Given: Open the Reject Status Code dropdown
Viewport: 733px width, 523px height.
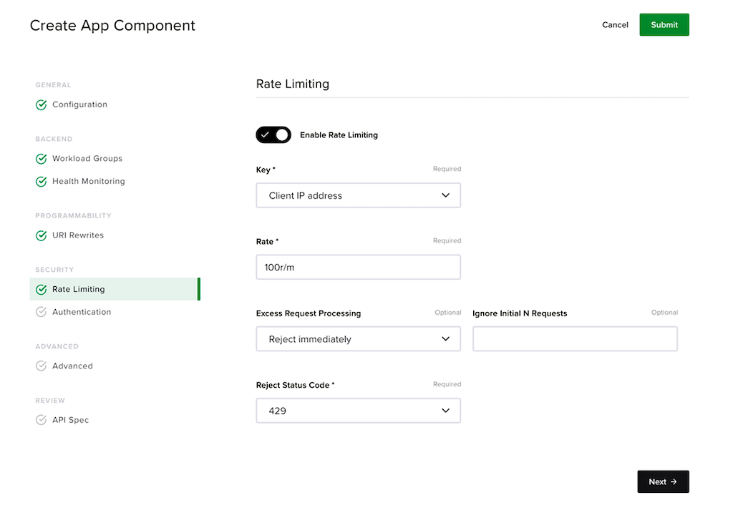Looking at the screenshot, I should tap(358, 411).
